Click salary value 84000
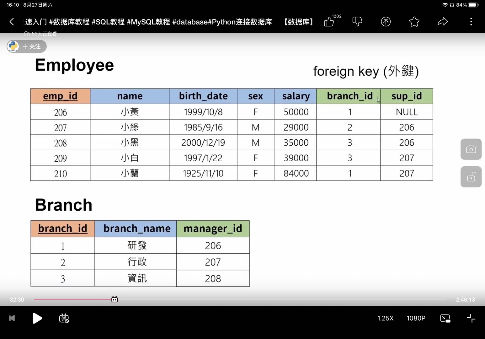The height and width of the screenshot is (339, 485). point(296,173)
